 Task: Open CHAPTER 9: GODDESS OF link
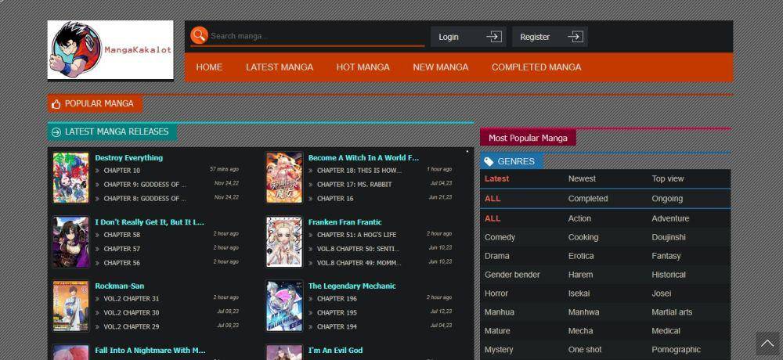point(145,185)
